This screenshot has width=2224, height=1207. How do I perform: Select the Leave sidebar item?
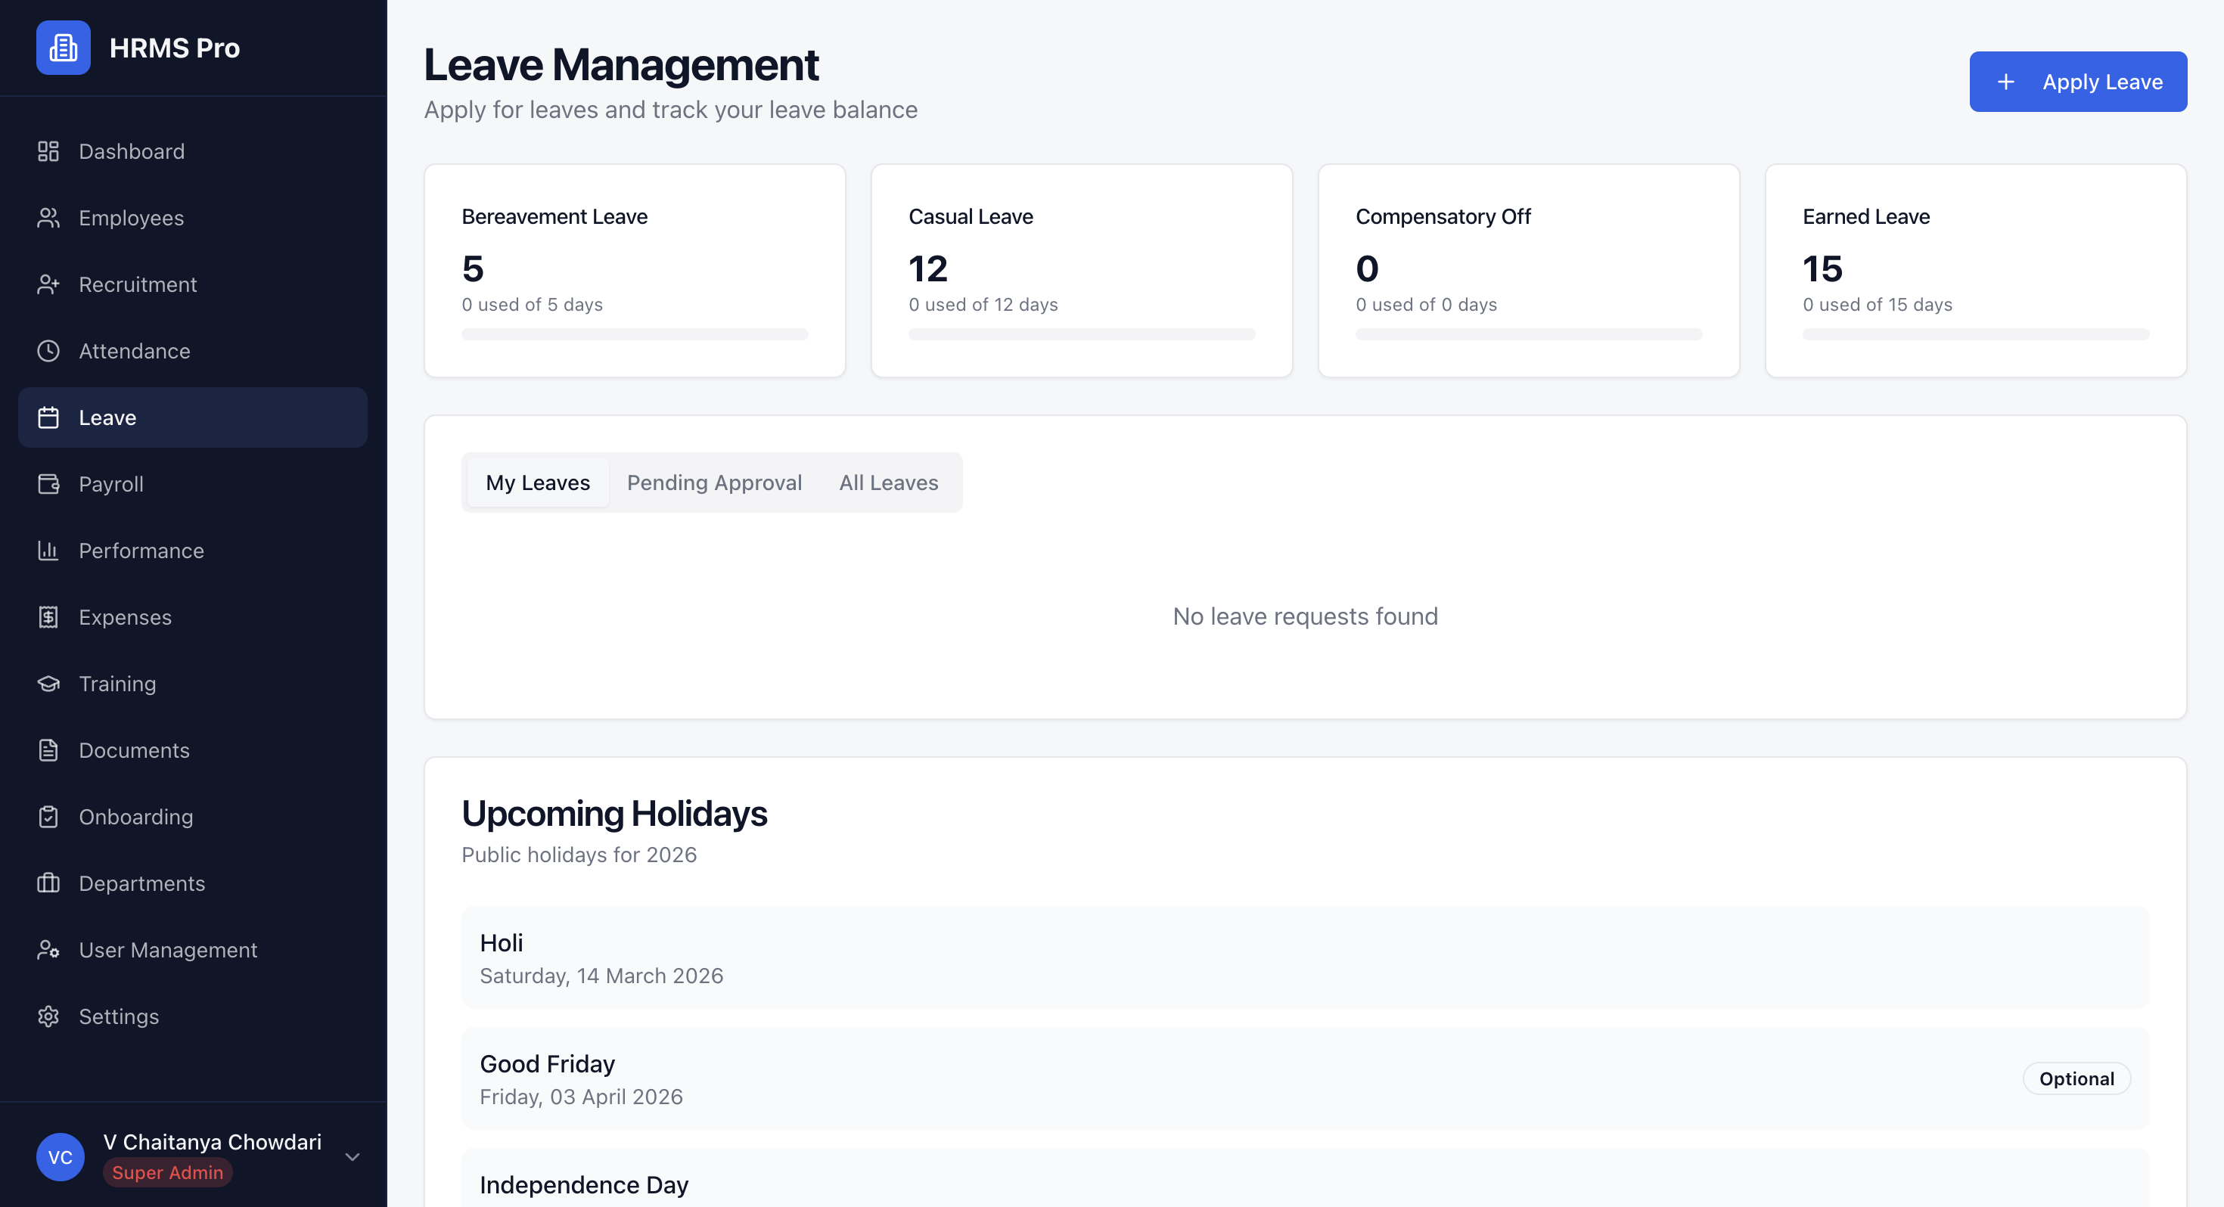(193, 417)
